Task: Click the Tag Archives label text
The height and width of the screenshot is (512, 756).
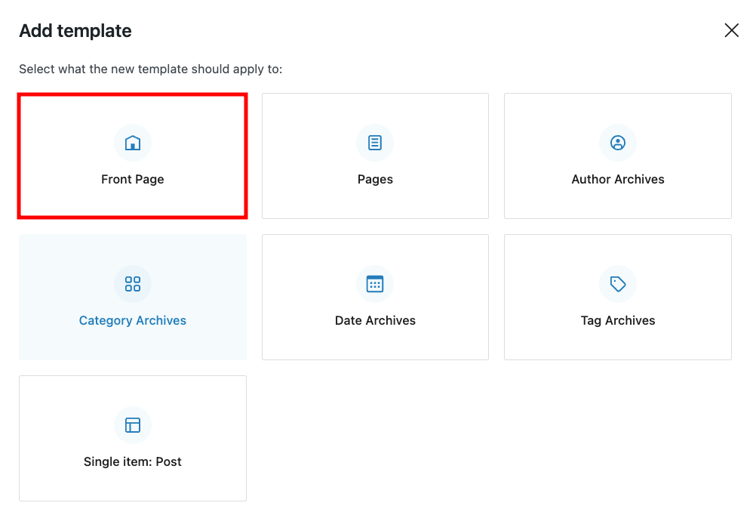Action: coord(618,320)
